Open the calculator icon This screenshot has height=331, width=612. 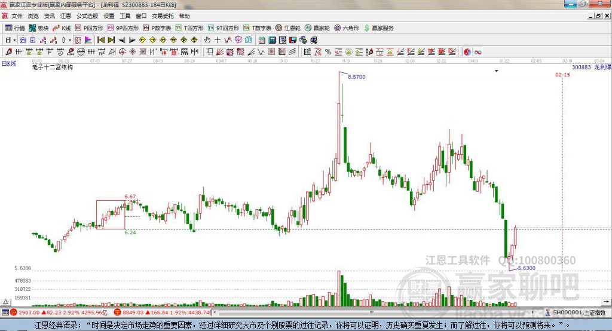tap(272, 40)
